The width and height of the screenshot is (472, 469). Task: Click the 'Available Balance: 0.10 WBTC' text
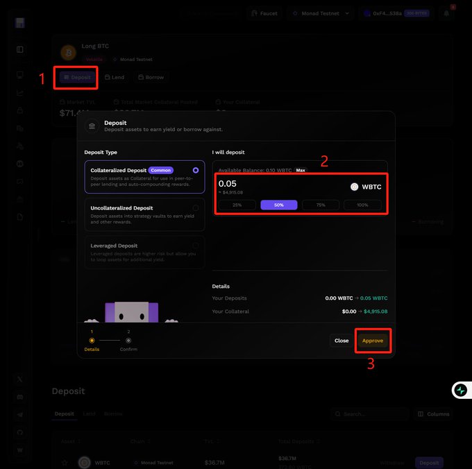pos(255,170)
